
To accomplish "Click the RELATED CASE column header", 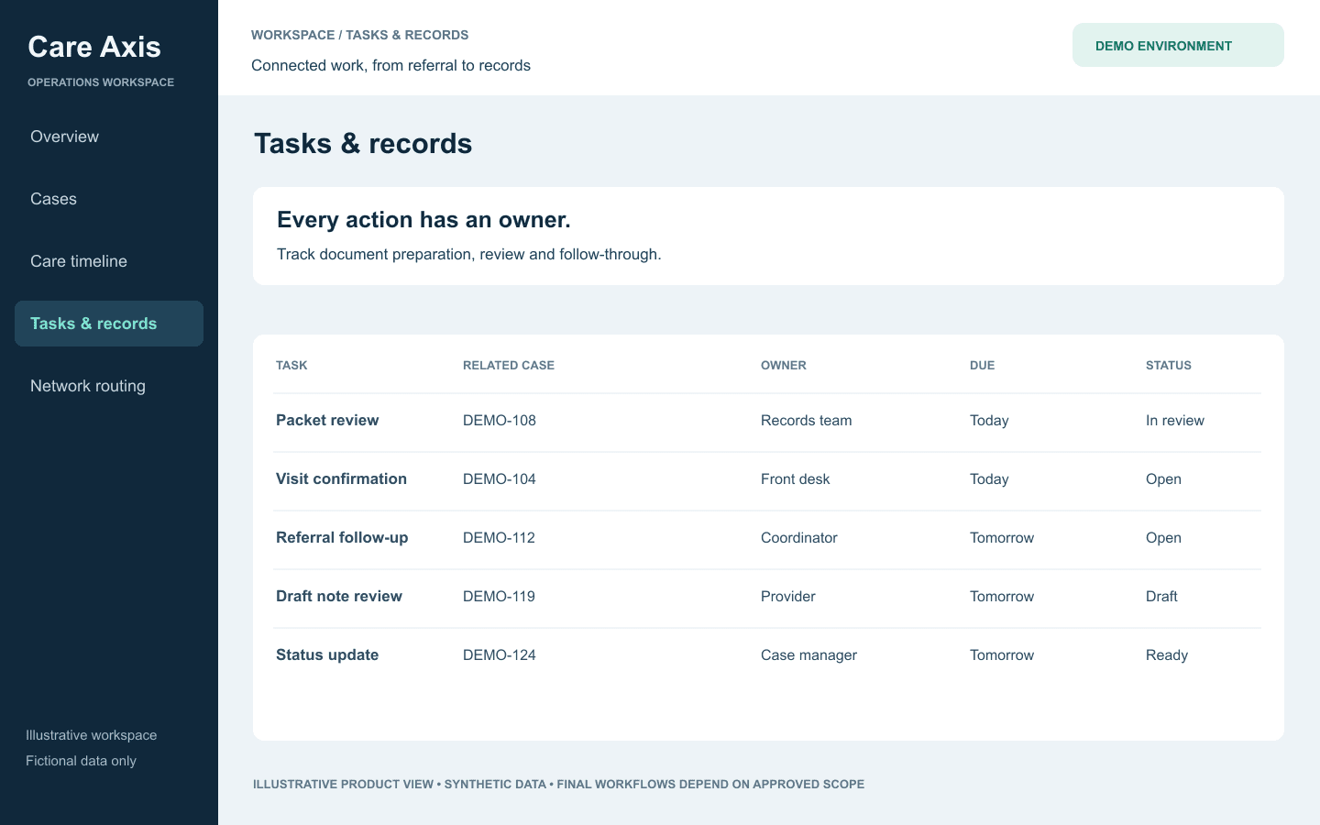I will click(x=509, y=365).
